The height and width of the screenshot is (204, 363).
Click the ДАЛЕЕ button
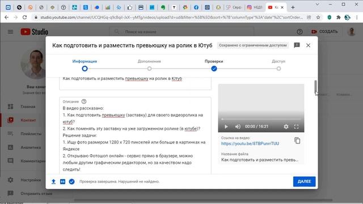304,181
